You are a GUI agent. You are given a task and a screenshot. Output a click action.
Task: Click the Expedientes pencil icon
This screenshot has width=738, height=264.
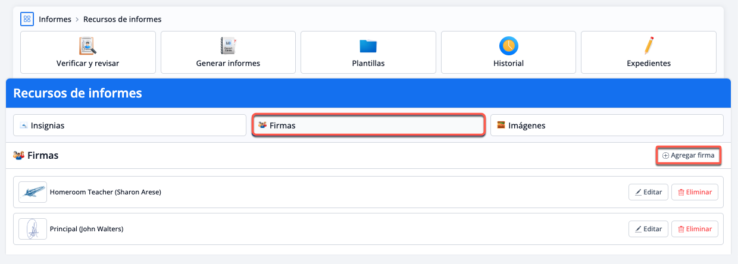pos(649,46)
